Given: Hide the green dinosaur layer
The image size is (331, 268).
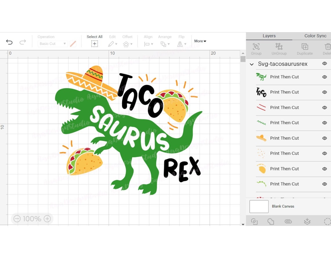Looking at the screenshot, I should click(x=325, y=77).
